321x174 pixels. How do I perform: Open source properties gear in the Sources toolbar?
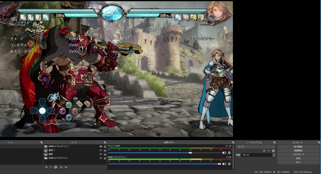pos(56,167)
